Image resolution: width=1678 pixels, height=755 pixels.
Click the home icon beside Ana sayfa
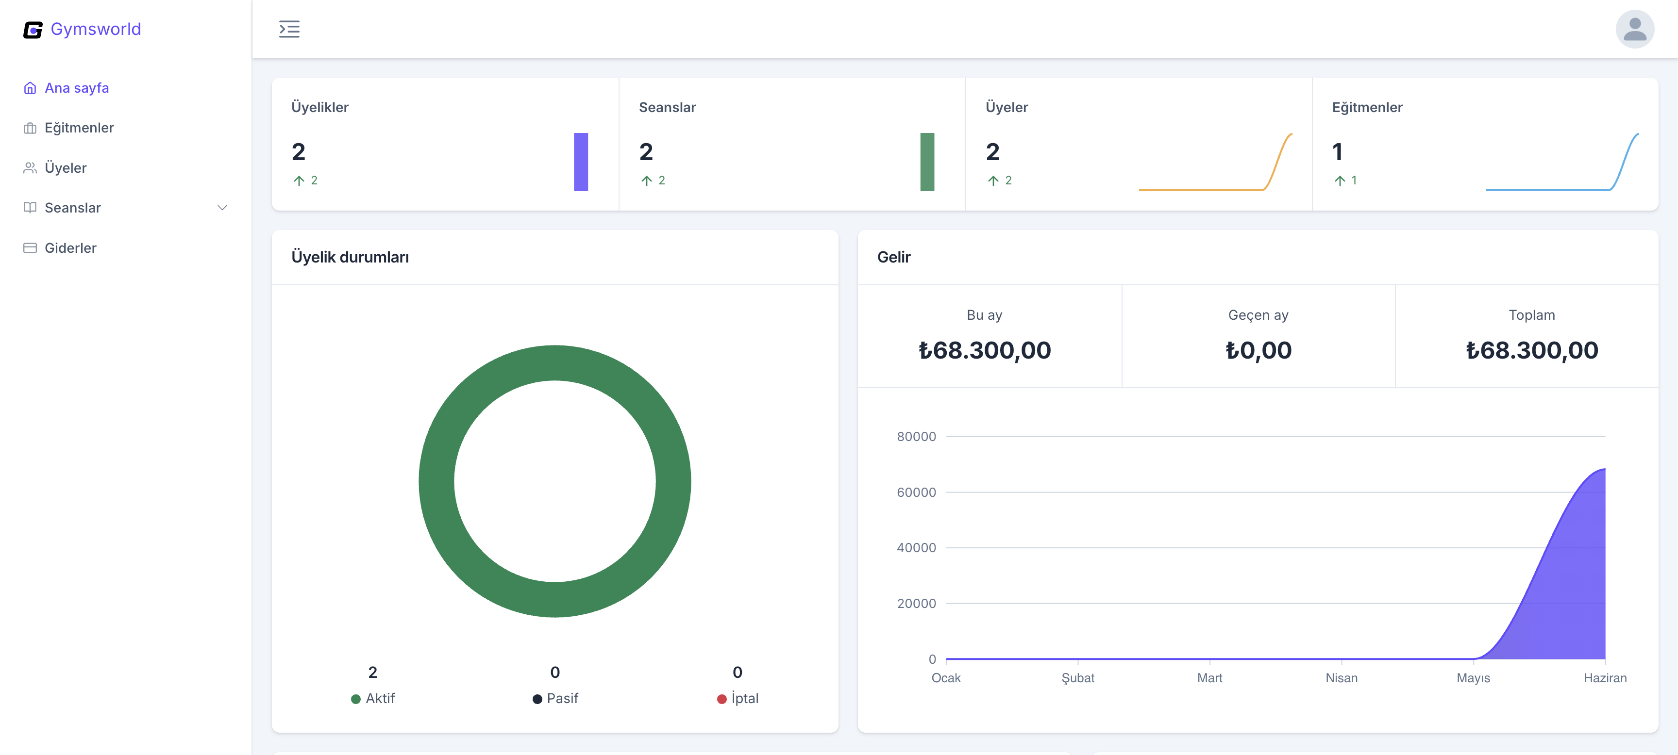point(30,88)
